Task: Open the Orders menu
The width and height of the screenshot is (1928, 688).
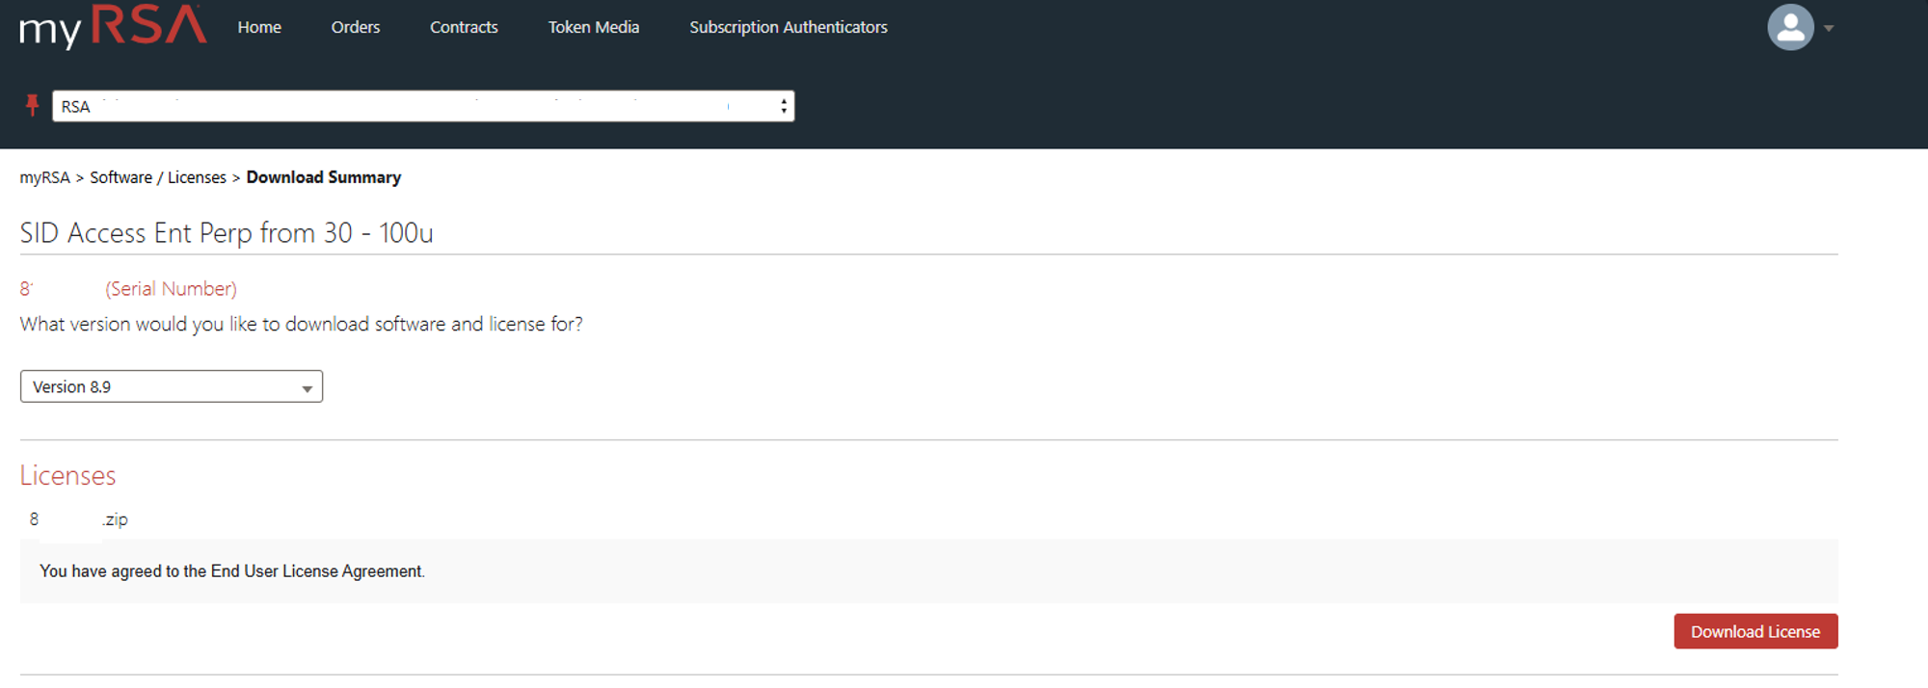Action: pos(356,27)
